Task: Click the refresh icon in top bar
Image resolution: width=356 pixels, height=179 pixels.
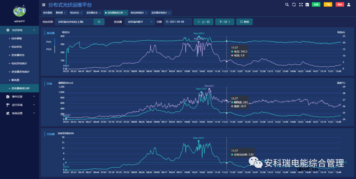Action: click(294, 5)
